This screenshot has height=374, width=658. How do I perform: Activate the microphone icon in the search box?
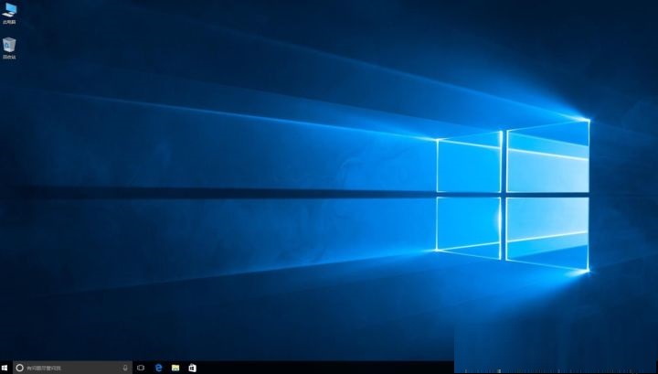pyautogui.click(x=125, y=367)
